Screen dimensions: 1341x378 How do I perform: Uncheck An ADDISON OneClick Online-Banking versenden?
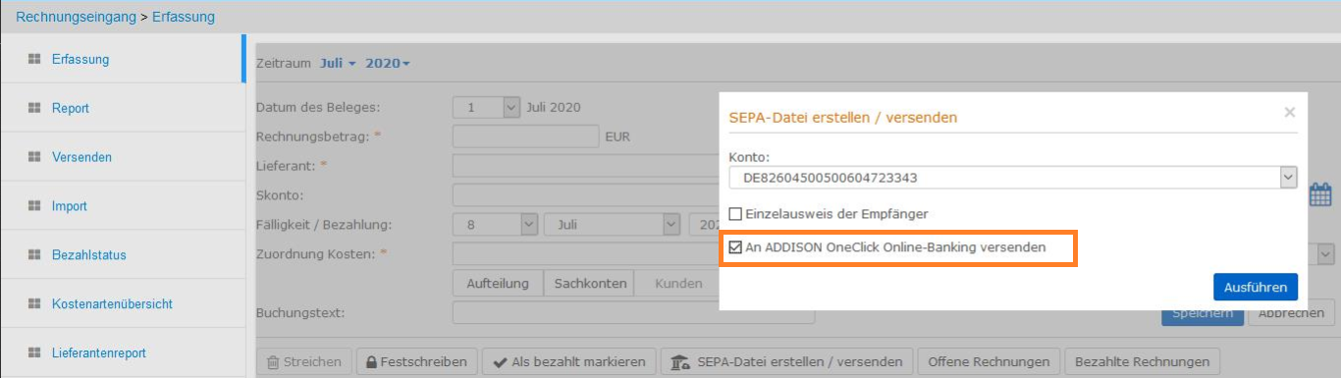point(735,248)
